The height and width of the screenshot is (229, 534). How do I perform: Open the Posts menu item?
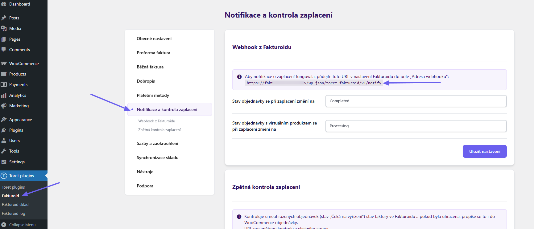(24, 18)
